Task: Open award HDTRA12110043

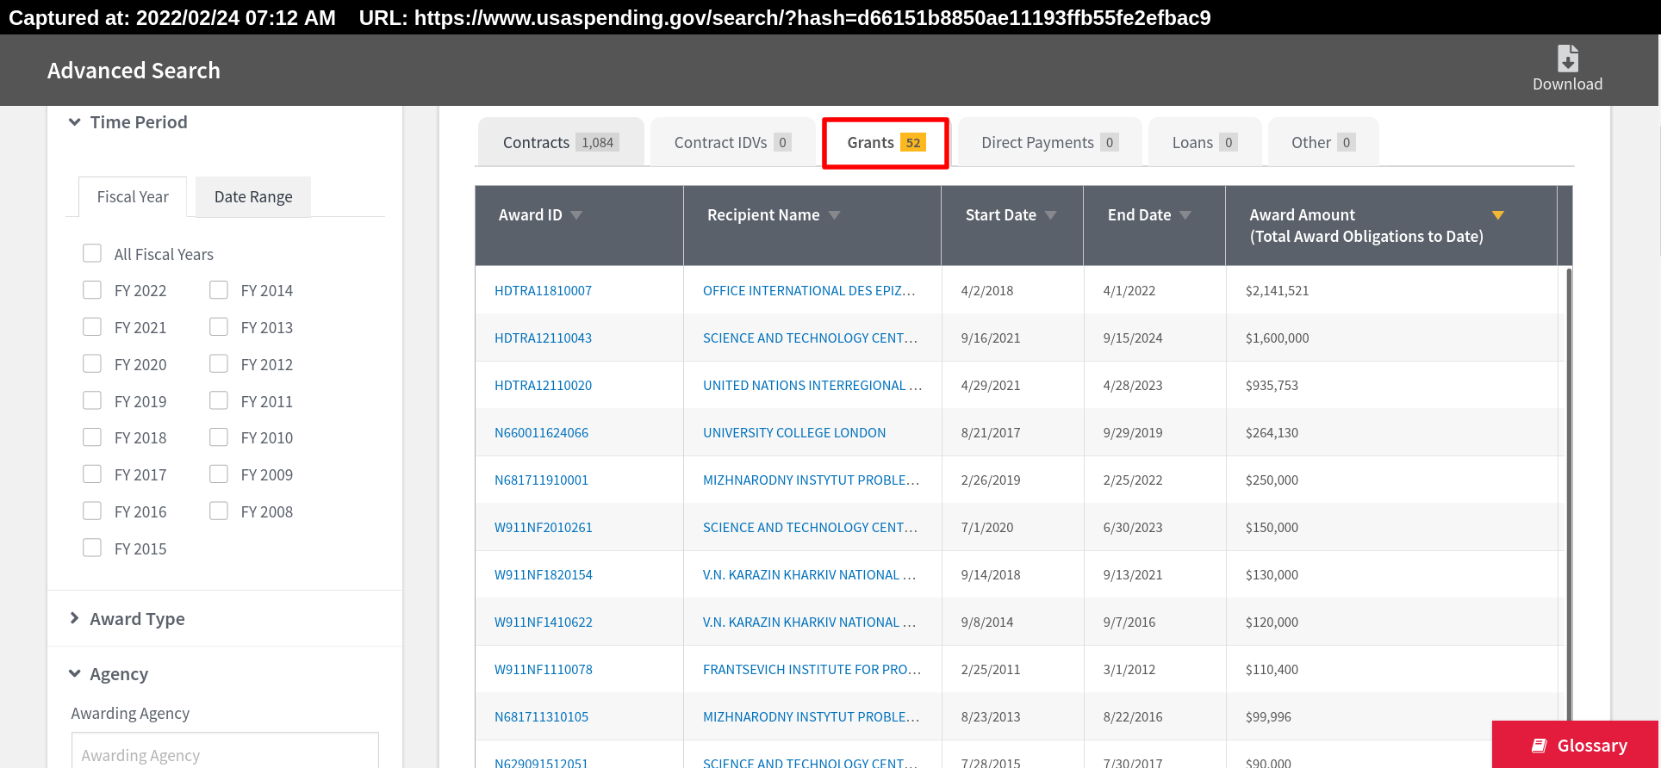Action: coord(543,338)
